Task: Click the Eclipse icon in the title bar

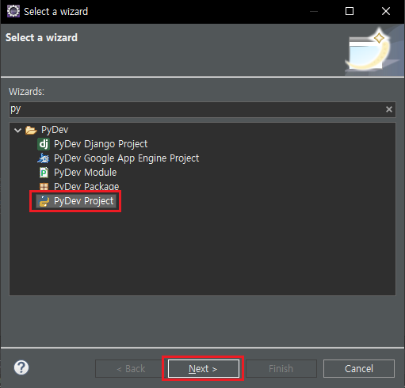Action: pos(13,11)
